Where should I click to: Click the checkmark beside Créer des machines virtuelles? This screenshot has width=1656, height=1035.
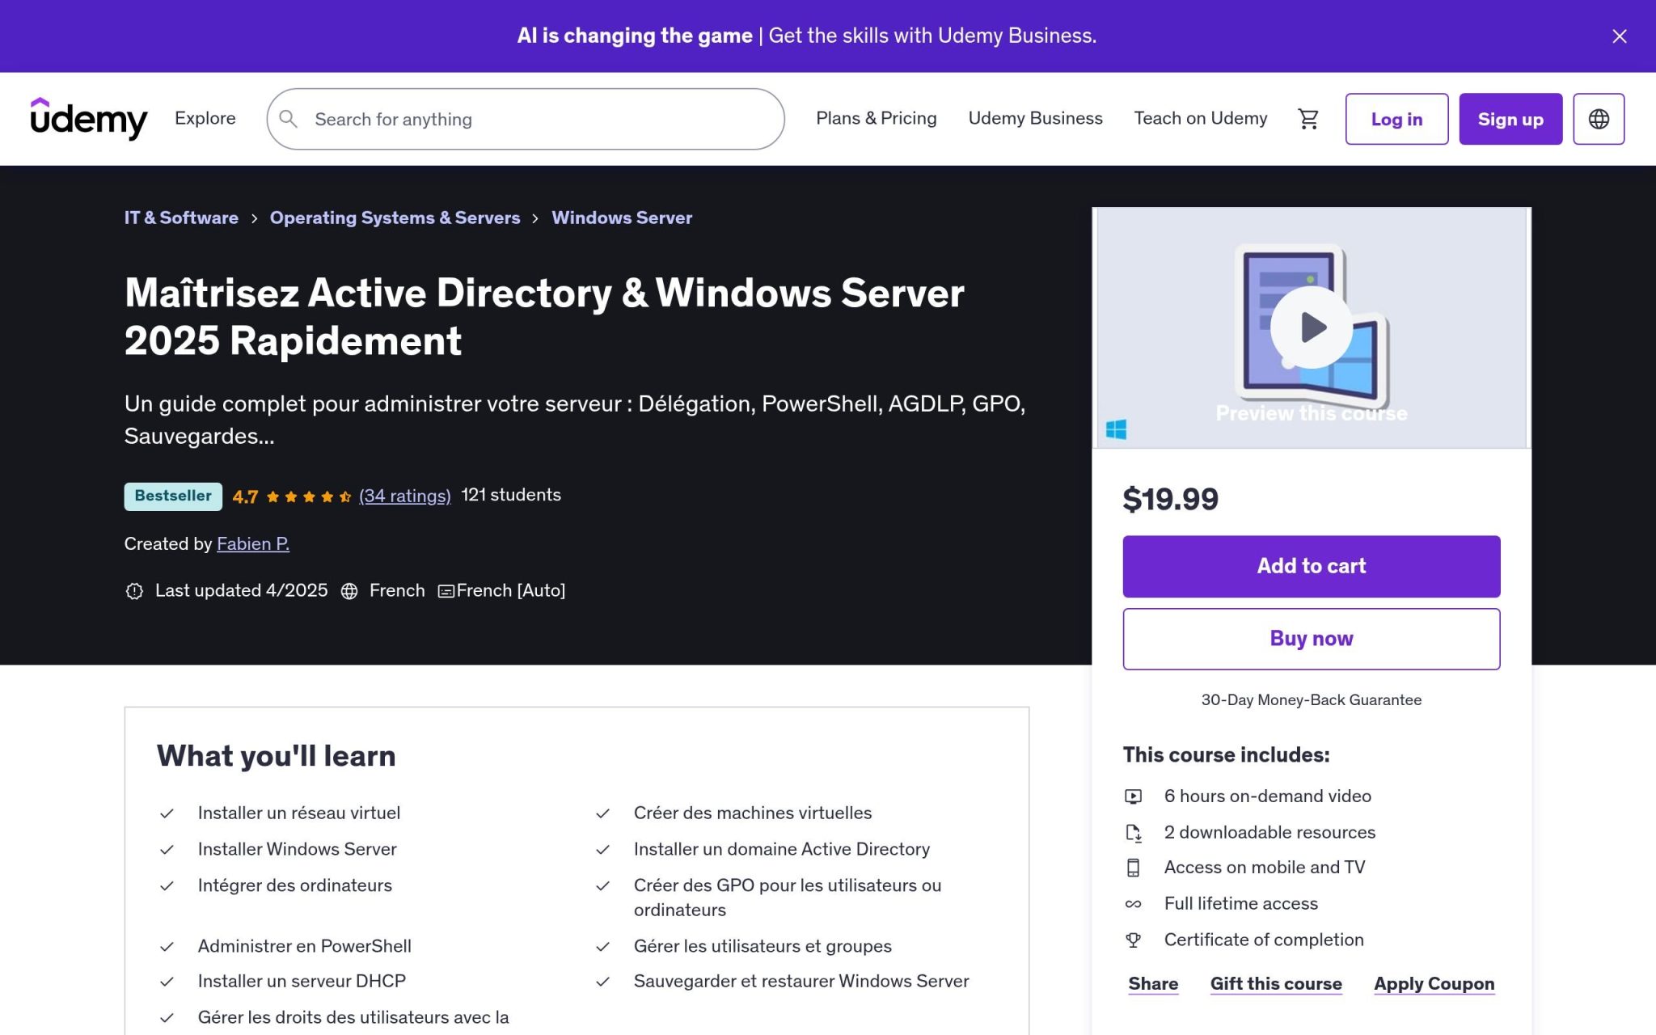(602, 813)
